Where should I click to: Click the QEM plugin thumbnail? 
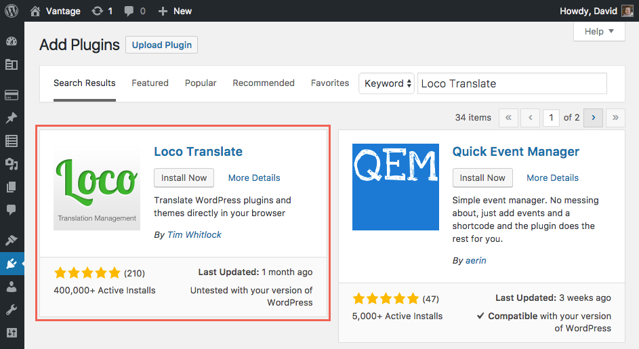(x=396, y=187)
